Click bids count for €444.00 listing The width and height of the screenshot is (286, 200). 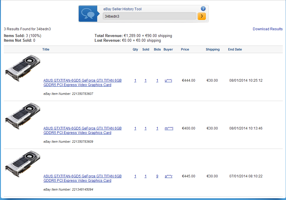(157, 80)
